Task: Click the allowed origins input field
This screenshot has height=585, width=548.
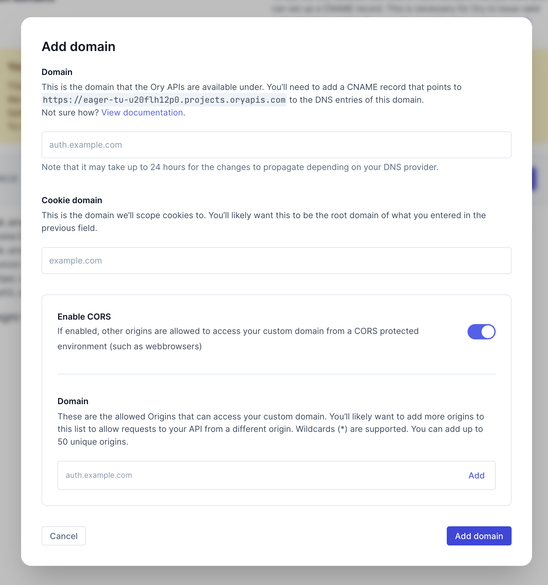Action: tap(224, 475)
